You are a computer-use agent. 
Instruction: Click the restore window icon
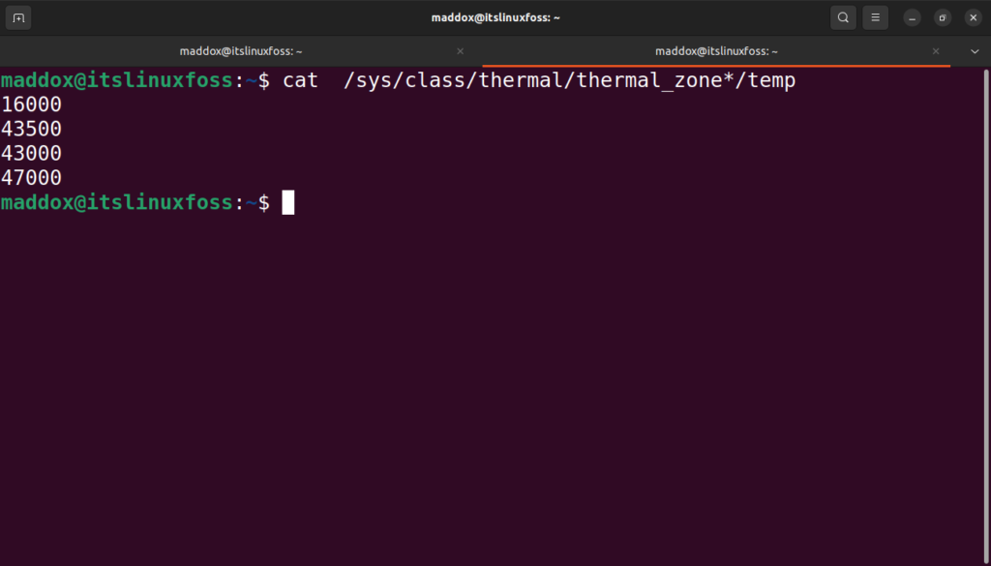[x=942, y=16]
